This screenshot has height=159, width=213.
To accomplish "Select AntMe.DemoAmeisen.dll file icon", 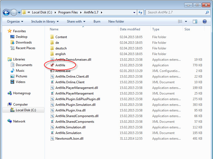I will [x=52, y=60].
